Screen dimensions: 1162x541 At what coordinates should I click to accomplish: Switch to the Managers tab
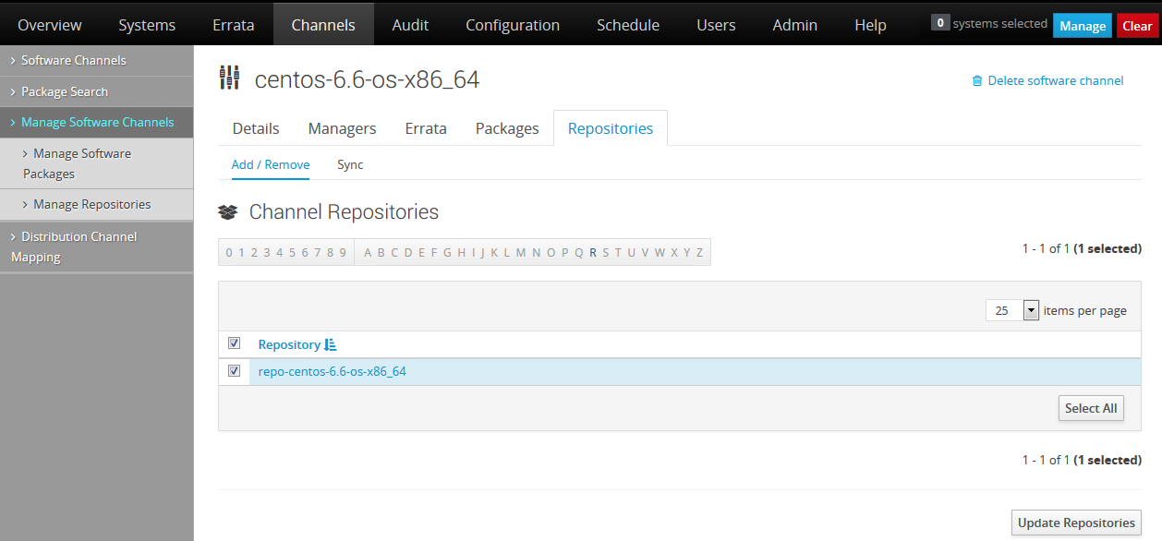[342, 128]
